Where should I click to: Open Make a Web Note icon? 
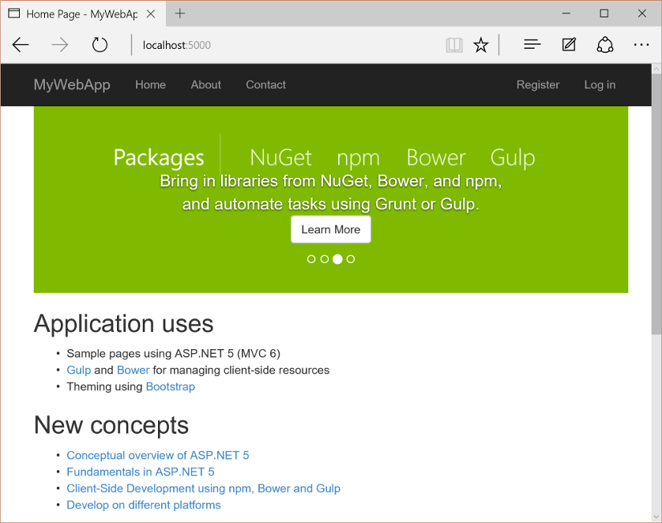click(569, 45)
